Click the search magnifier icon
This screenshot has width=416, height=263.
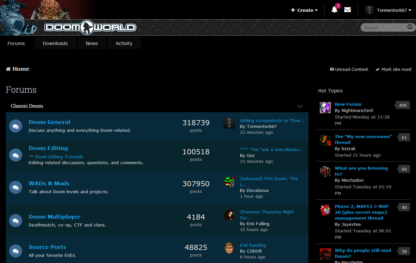(410, 27)
